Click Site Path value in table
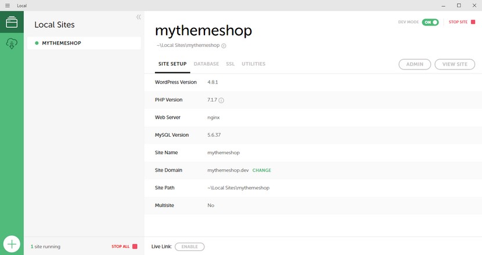This screenshot has width=482, height=255. click(238, 188)
